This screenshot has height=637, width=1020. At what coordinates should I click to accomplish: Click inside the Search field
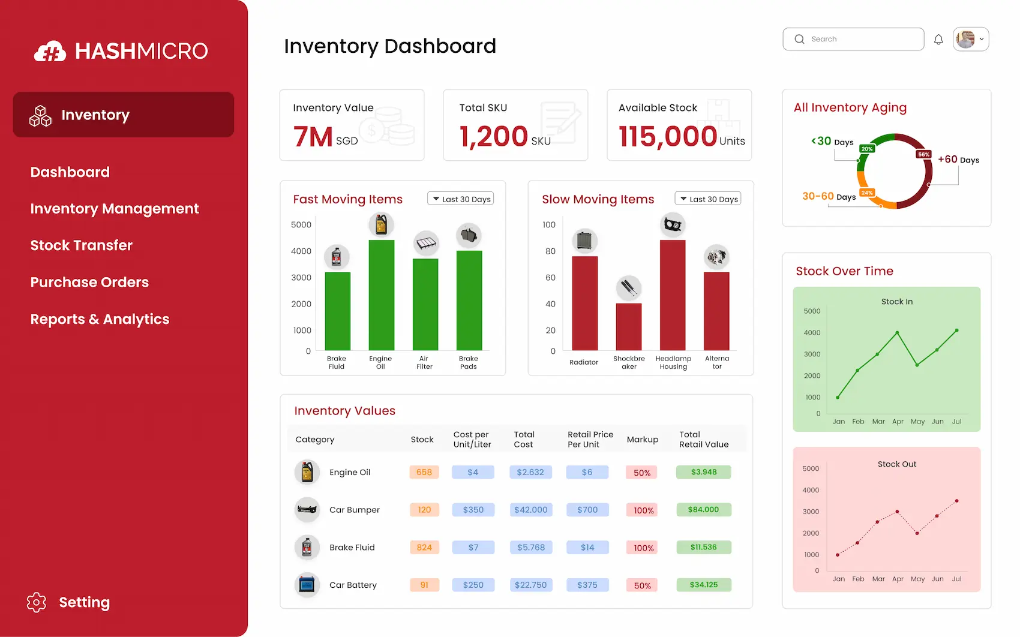click(x=852, y=38)
